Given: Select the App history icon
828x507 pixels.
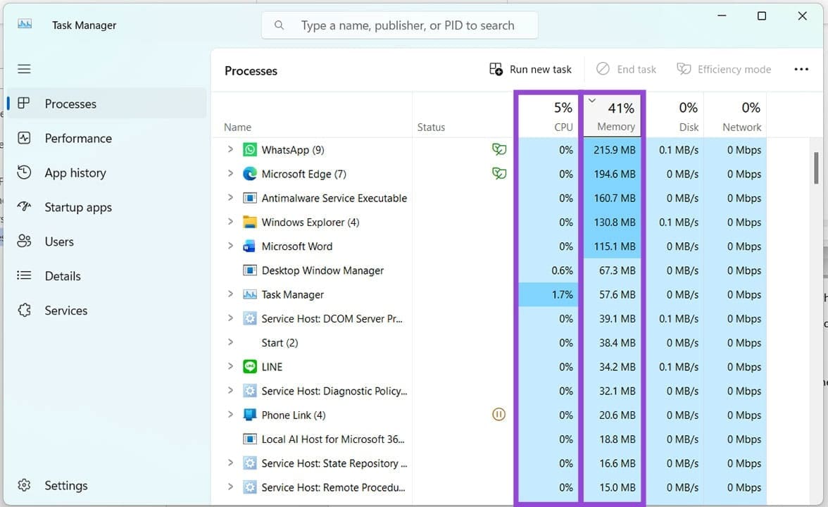Looking at the screenshot, I should 24,173.
